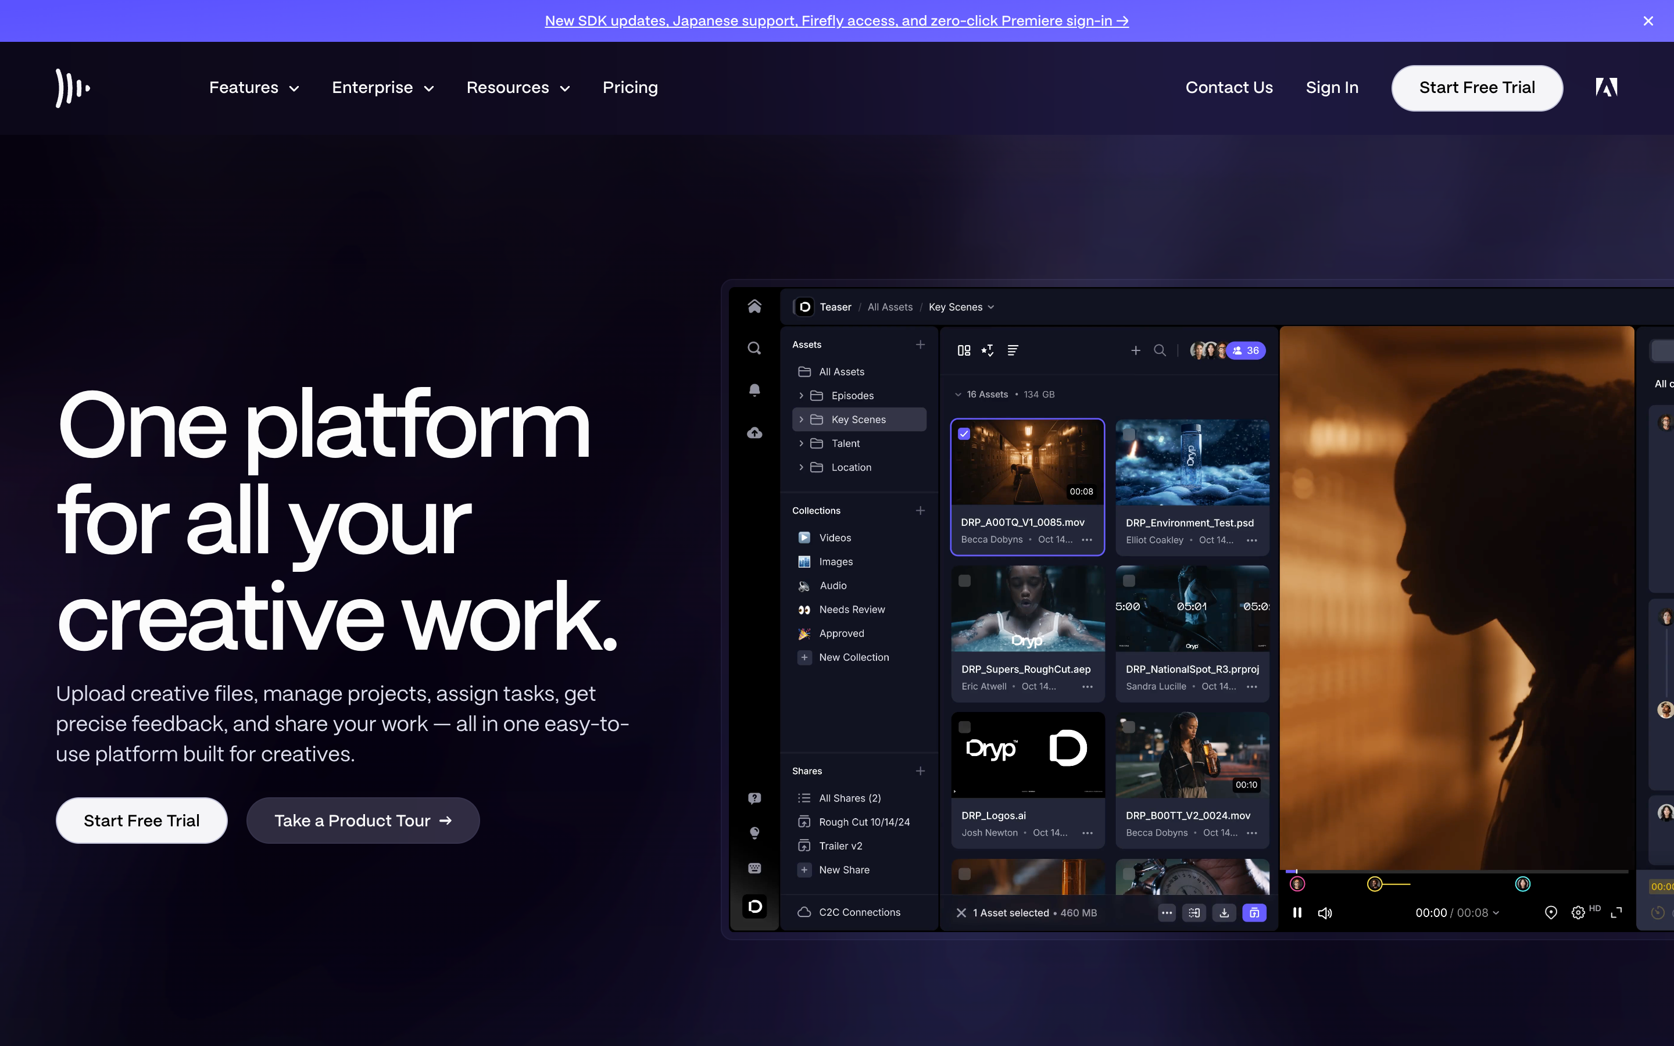Check the DRP_Logos.ai checkbox
The image size is (1674, 1046).
[x=964, y=727]
